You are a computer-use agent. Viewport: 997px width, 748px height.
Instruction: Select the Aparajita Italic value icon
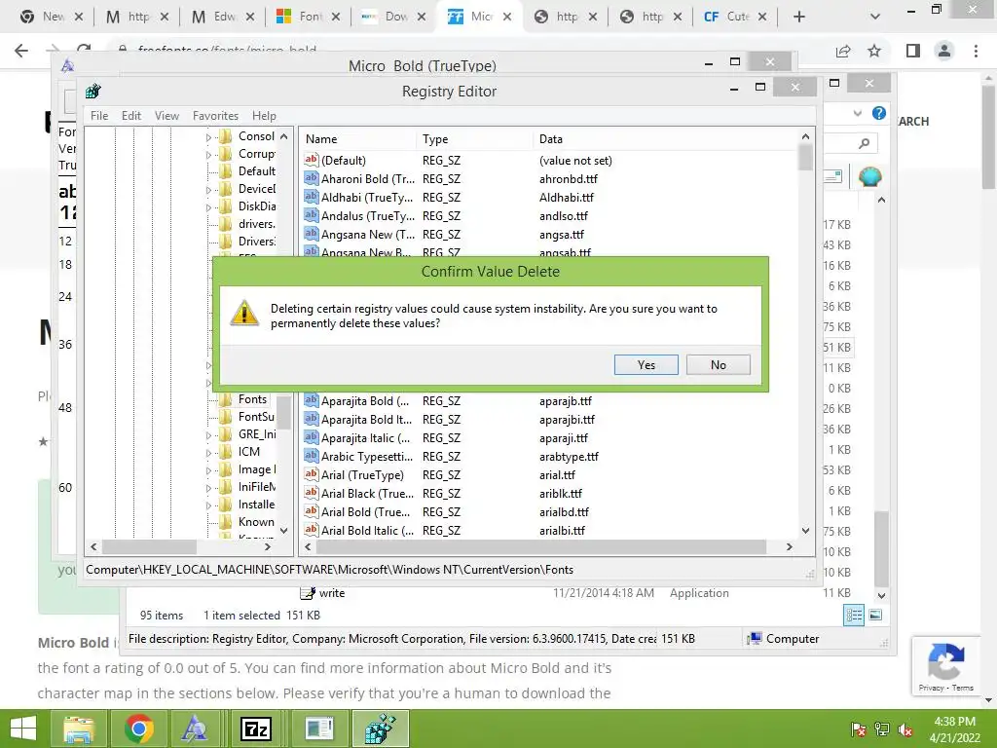[x=311, y=437]
